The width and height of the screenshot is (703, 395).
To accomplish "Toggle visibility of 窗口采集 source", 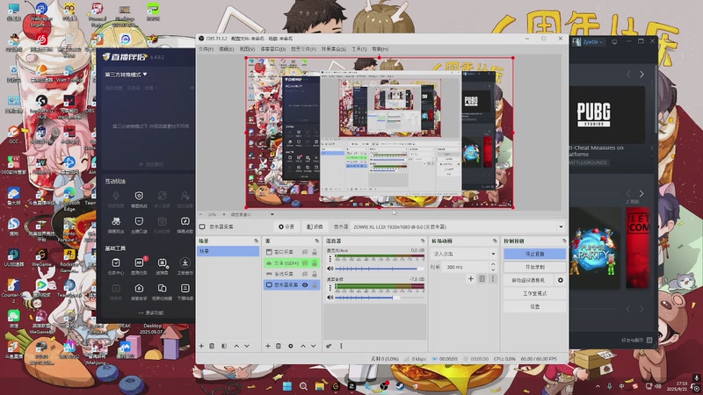I will click(x=305, y=252).
